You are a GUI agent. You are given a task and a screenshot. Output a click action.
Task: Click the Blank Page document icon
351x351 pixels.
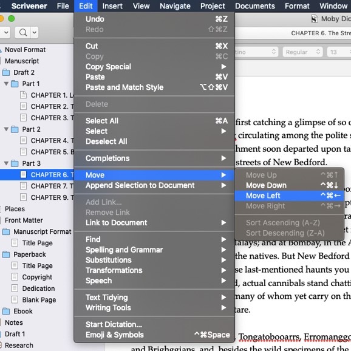tap(15, 300)
